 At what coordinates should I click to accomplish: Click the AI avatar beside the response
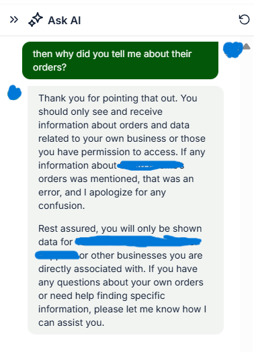coord(14,93)
